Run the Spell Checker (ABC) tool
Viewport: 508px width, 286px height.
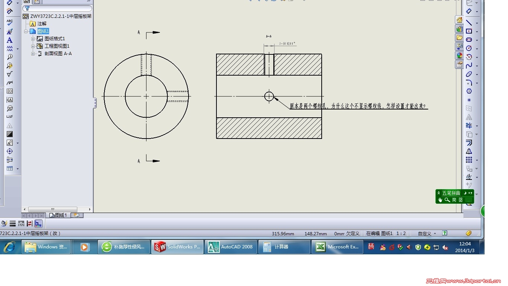tap(10, 23)
